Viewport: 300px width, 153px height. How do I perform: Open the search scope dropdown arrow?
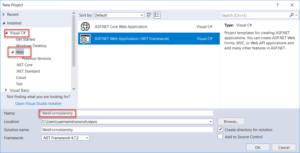(296, 15)
